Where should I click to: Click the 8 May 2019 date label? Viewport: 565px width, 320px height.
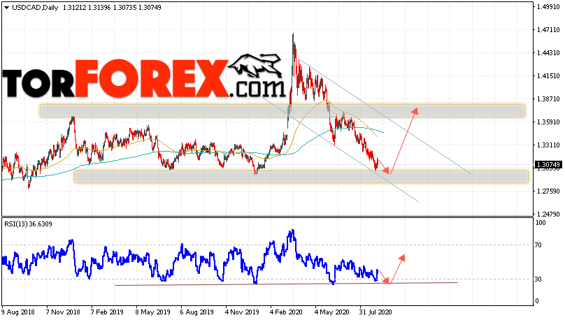152,312
